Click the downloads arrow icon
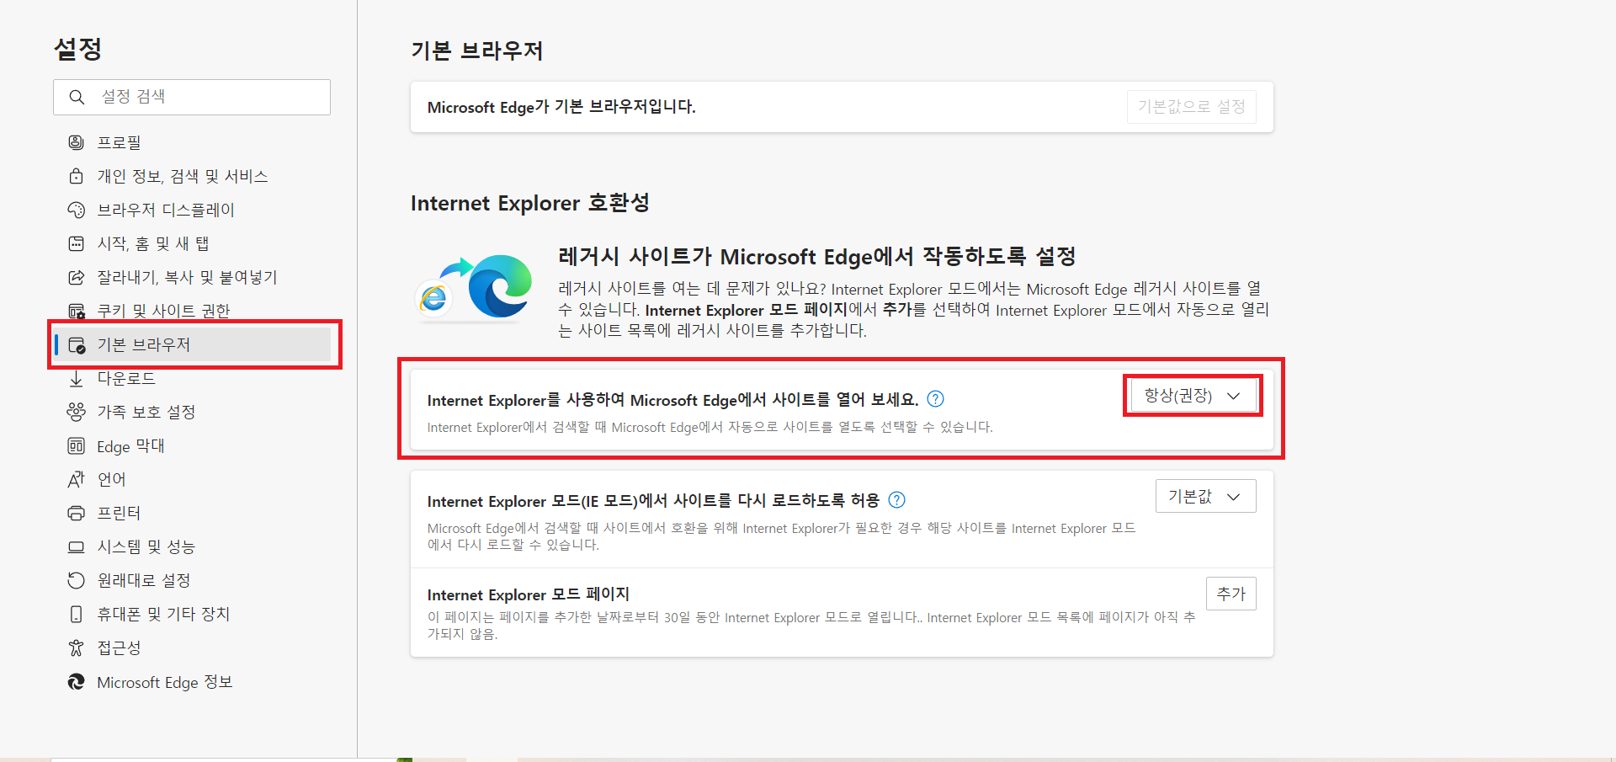The height and width of the screenshot is (762, 1616). 76,378
